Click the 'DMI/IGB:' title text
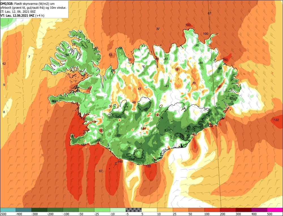The width and height of the screenshot is (283, 216). [x=7, y=4]
